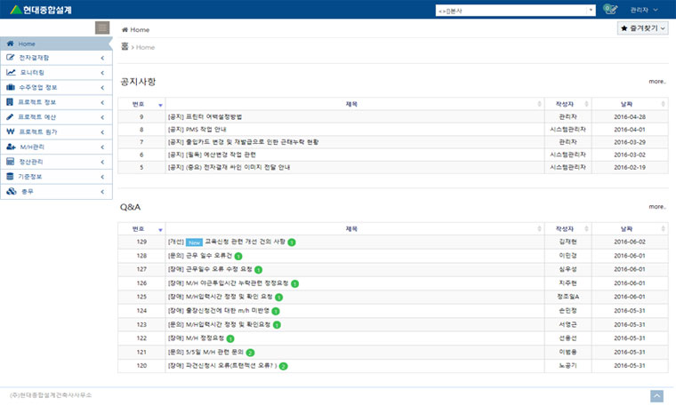Open Q&A post '[장애] M/H 정정요청'

click(196, 338)
